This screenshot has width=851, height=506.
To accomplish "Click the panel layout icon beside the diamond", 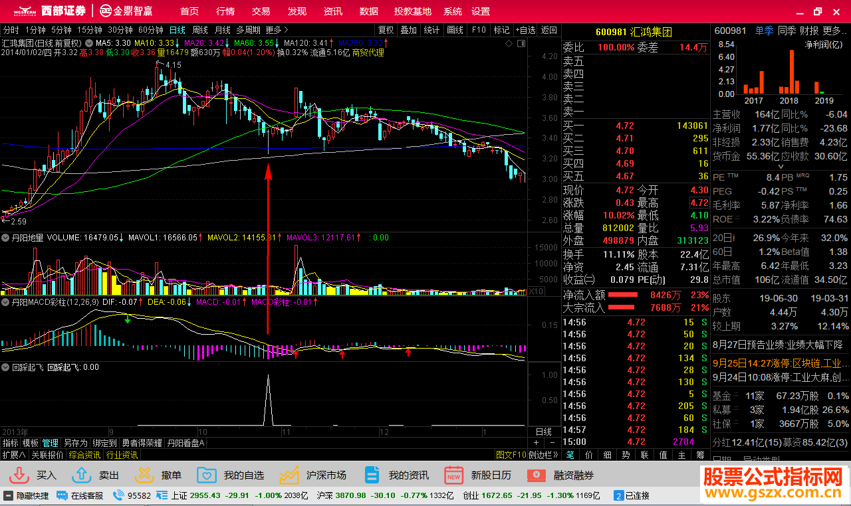I will (x=520, y=44).
